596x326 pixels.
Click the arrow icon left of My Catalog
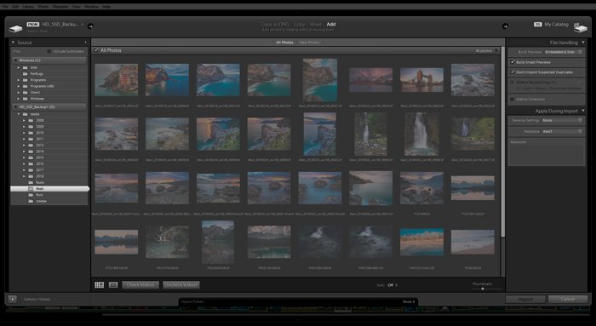(x=505, y=26)
